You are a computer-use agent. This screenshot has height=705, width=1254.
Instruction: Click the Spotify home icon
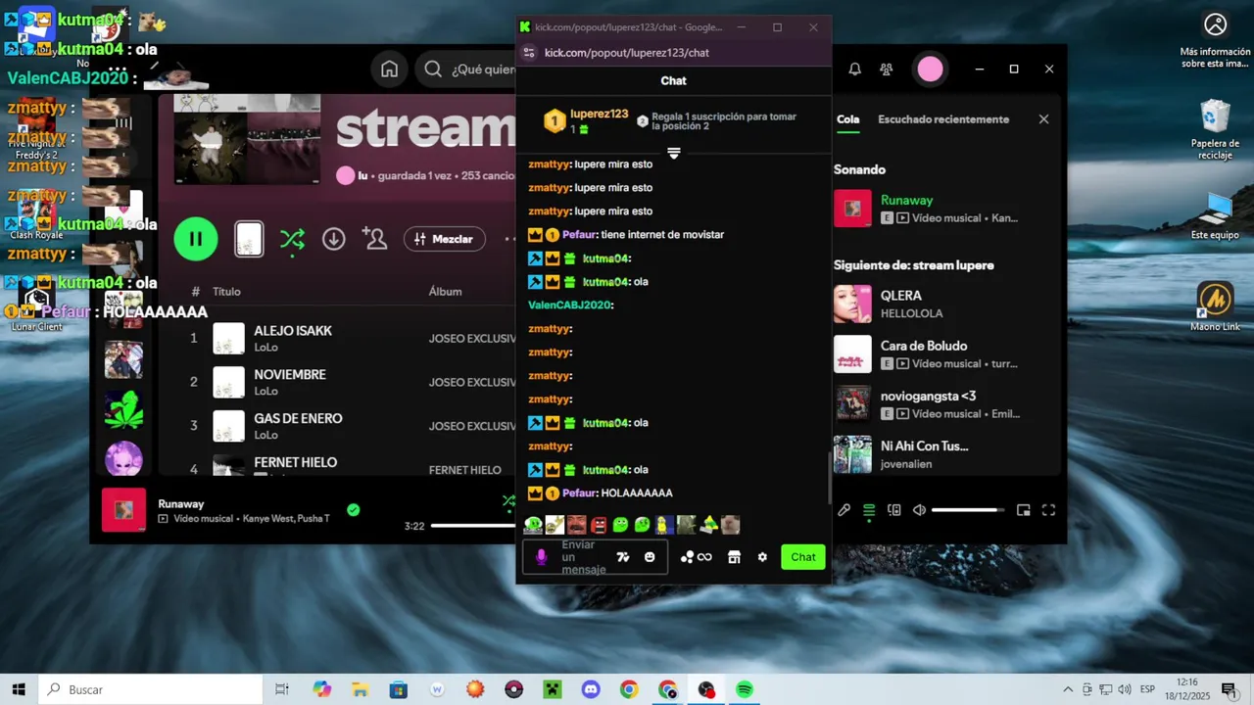coord(389,69)
